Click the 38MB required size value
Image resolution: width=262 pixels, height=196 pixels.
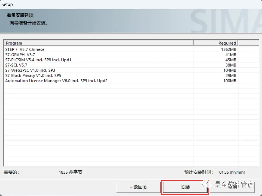click(231, 65)
